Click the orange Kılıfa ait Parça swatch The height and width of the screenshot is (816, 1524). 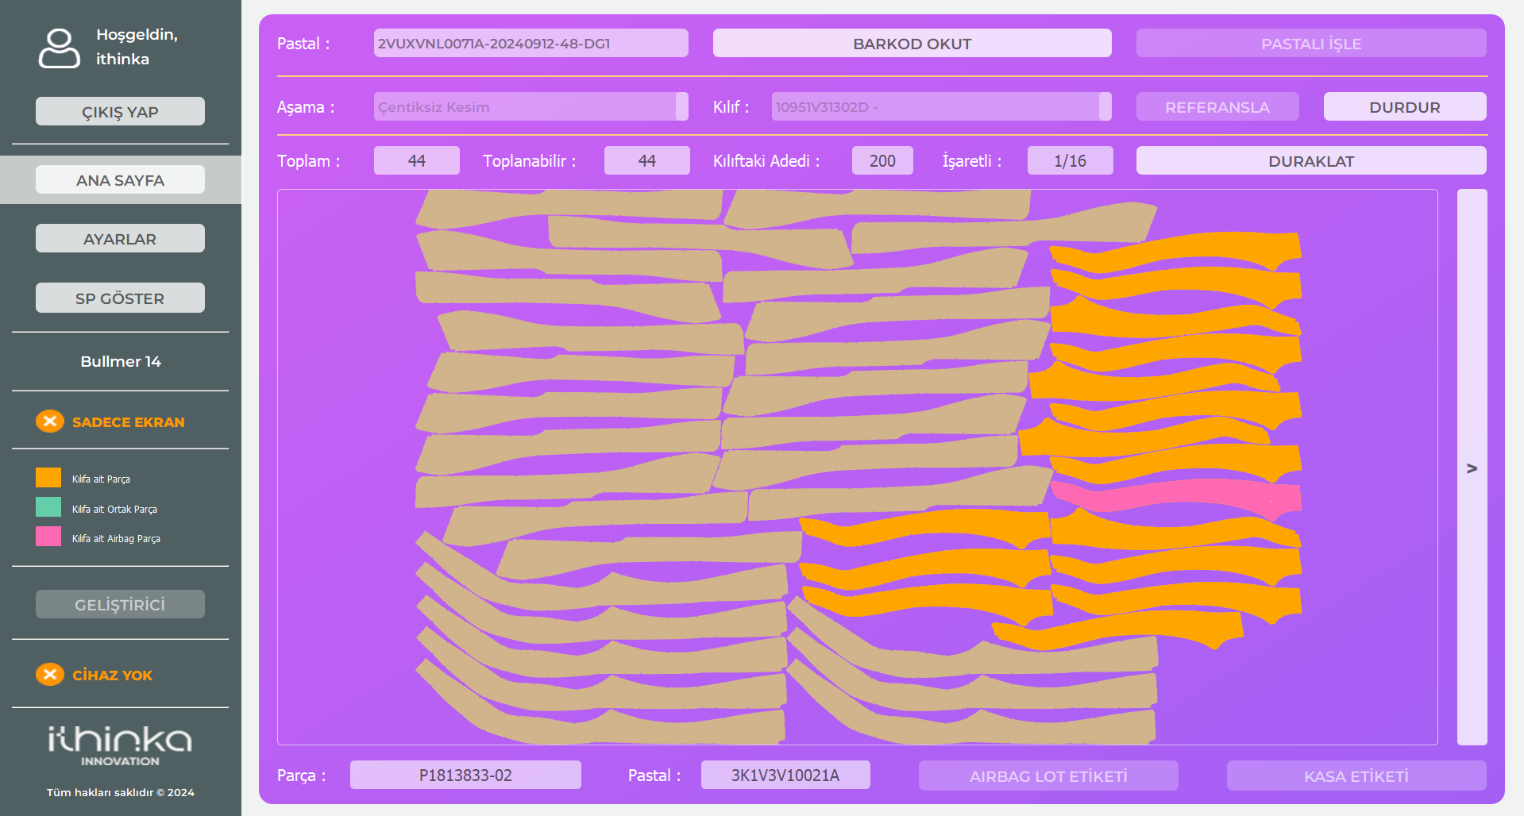tap(48, 478)
